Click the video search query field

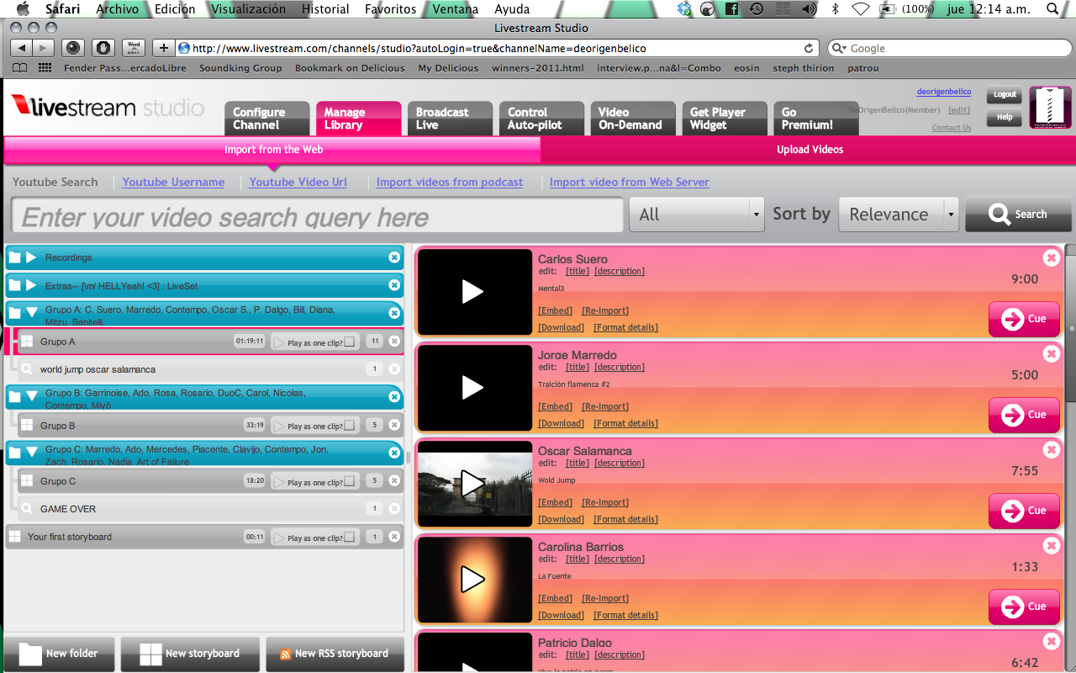tap(317, 215)
